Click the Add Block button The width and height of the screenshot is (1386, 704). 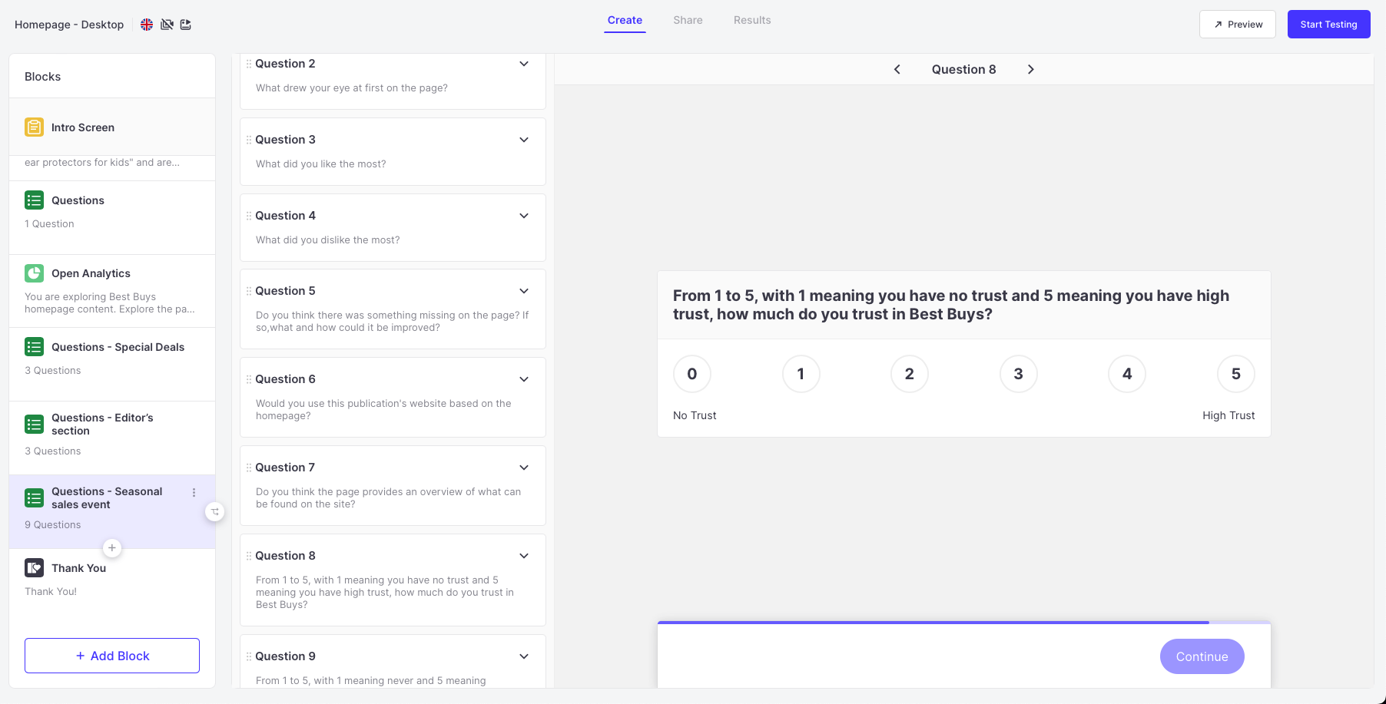pos(112,656)
